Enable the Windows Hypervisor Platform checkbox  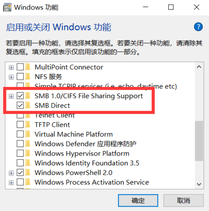pyautogui.click(x=20, y=153)
